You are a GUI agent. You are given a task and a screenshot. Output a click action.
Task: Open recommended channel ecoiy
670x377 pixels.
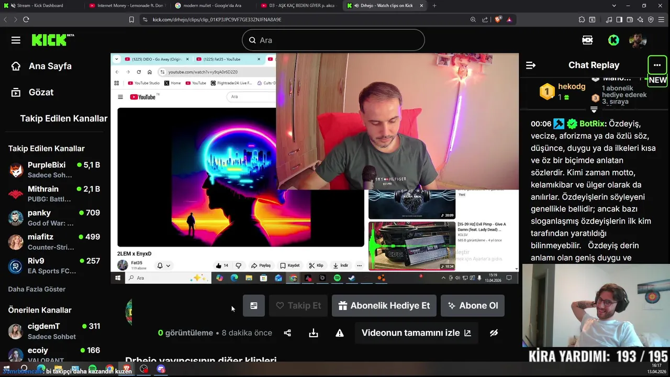tap(55, 355)
